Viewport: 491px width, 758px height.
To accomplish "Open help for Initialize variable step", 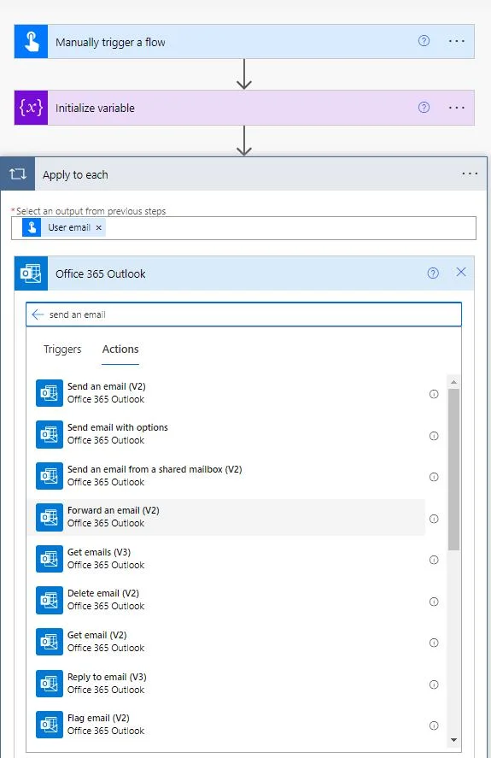I will pyautogui.click(x=424, y=108).
